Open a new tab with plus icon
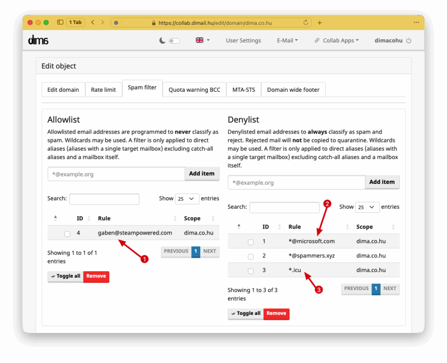 point(320,23)
